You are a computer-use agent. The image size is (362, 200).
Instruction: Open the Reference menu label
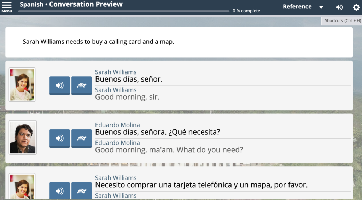pos(297,7)
